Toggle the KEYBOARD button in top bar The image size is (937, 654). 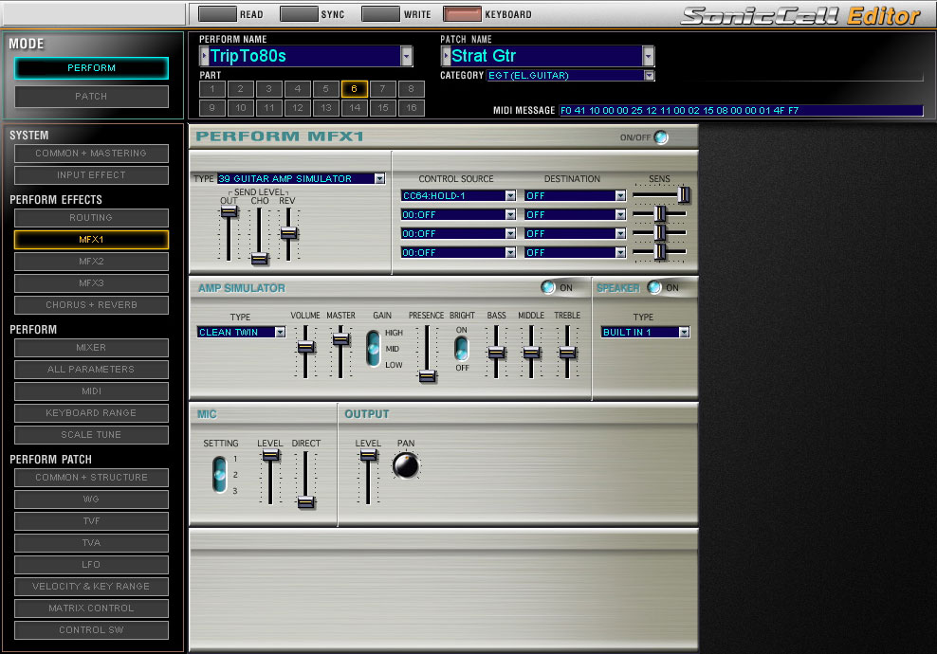point(462,13)
